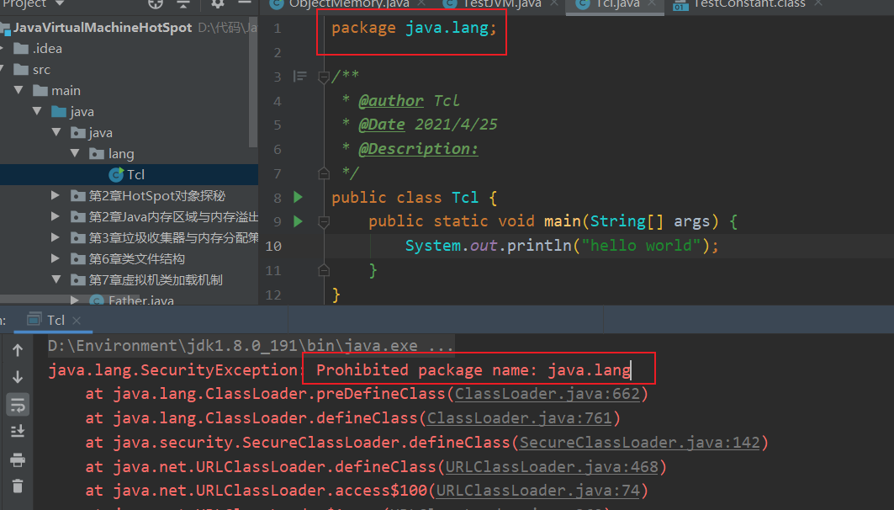The width and height of the screenshot is (894, 510).
Task: Select the Tcl.java editor tab
Action: [617, 4]
